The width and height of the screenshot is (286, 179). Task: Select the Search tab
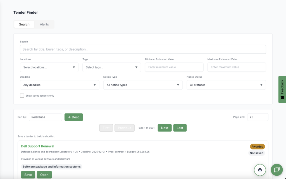[24, 24]
